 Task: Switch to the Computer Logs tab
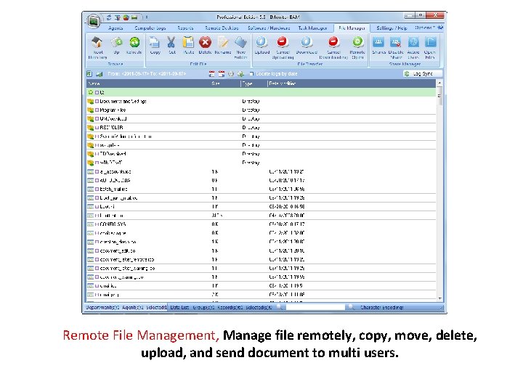(150, 28)
